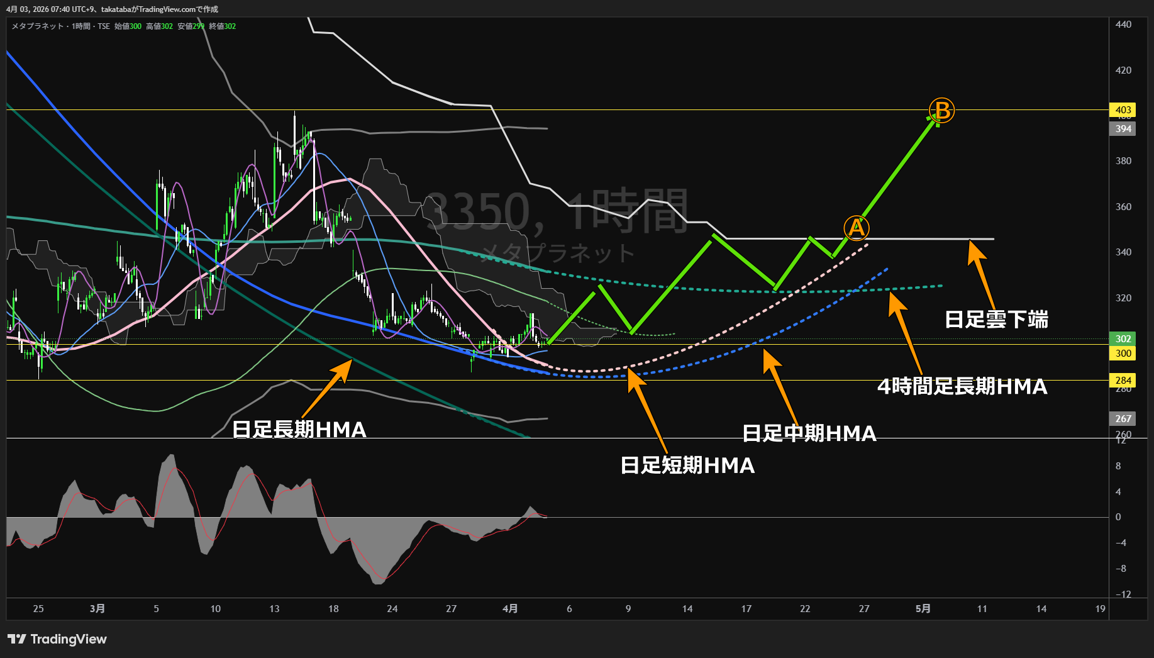Select the 日足短期HMA text annotation
The width and height of the screenshot is (1154, 658).
click(x=687, y=466)
